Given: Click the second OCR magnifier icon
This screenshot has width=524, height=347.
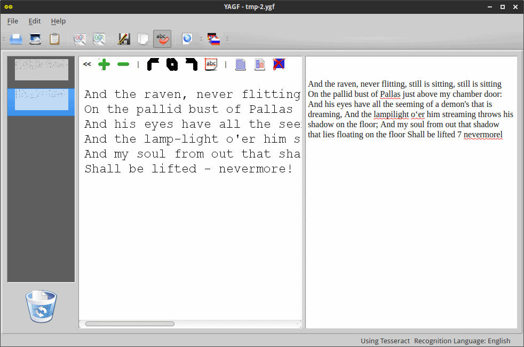Looking at the screenshot, I should 99,39.
